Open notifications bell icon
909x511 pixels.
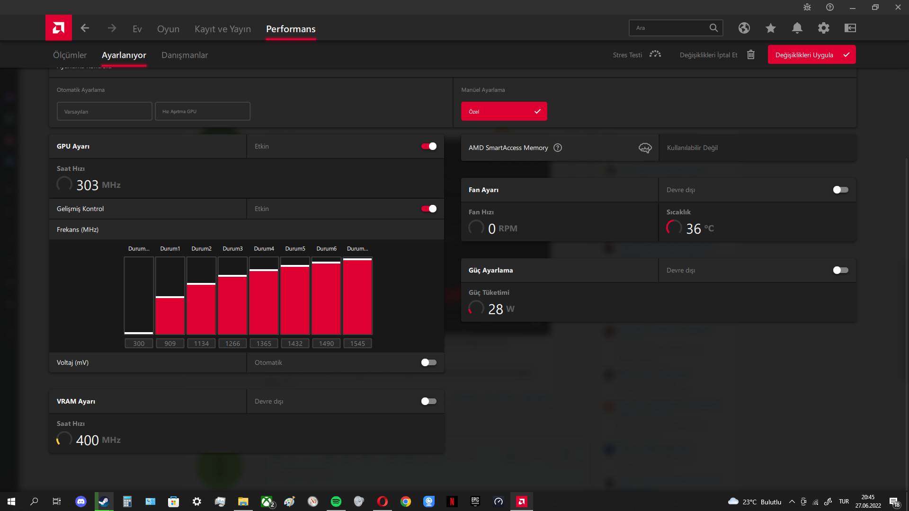(x=797, y=28)
